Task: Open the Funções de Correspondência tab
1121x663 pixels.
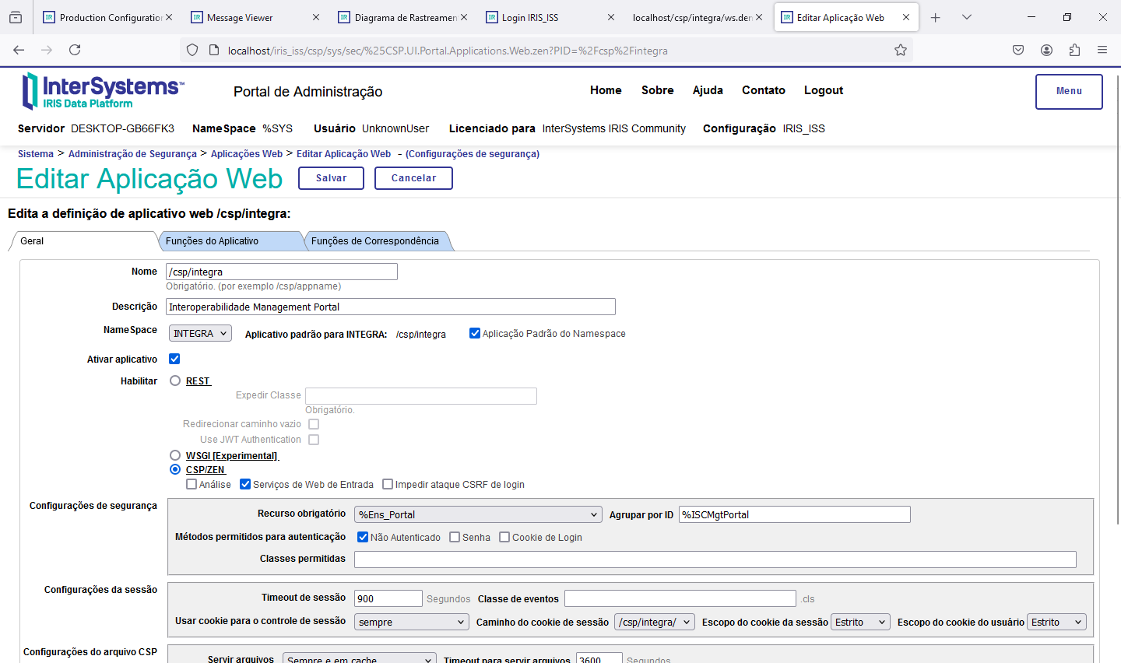Action: [x=374, y=241]
